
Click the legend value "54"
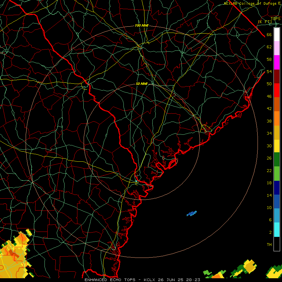click(x=269, y=71)
